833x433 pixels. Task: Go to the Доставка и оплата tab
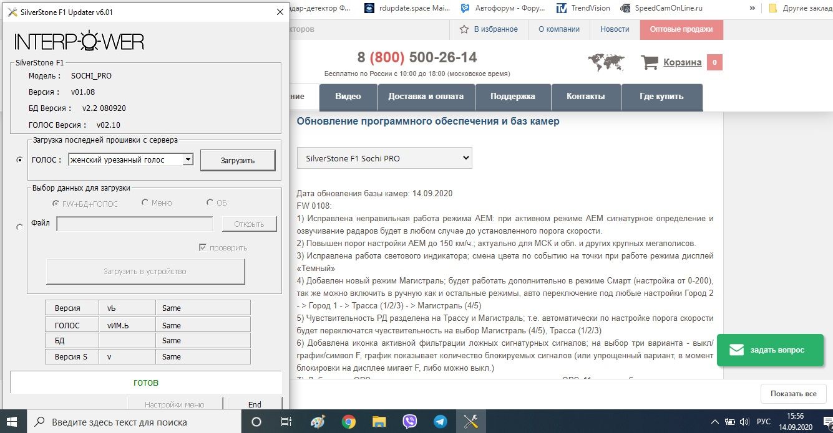[426, 97]
